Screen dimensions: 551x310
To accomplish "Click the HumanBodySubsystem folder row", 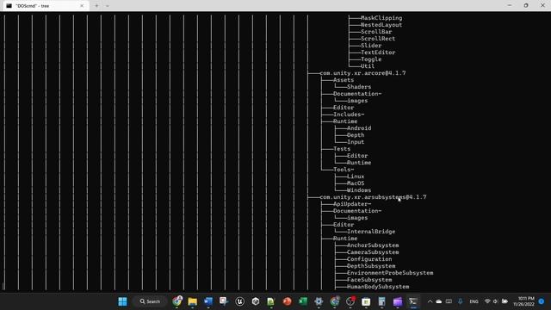I will (x=378, y=287).
